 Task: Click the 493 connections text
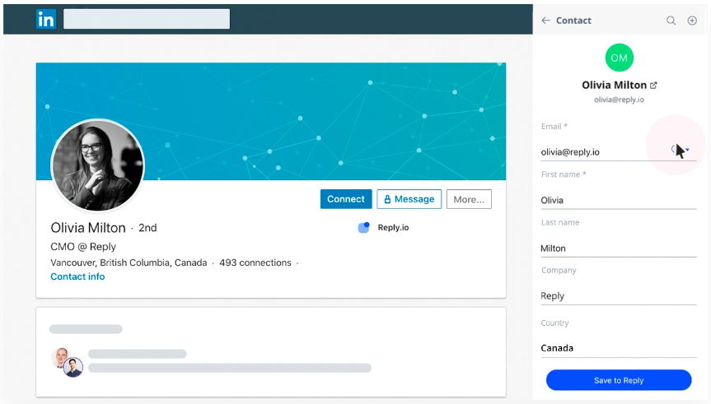(255, 262)
